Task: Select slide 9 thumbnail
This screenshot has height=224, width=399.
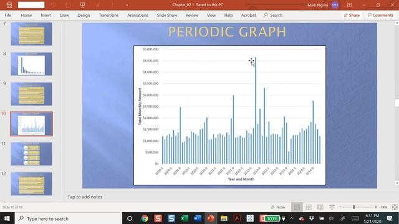Action: point(31,94)
